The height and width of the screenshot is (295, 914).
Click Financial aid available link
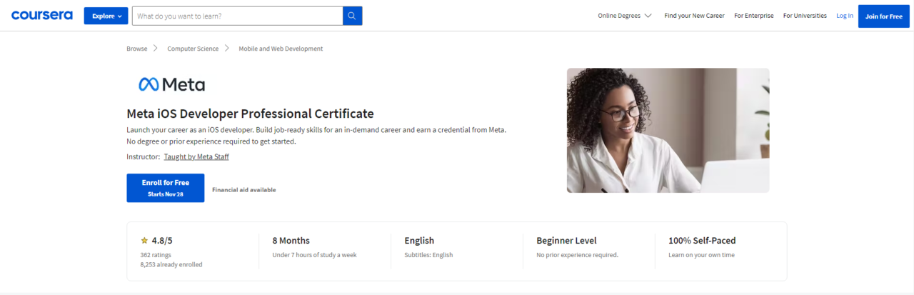(243, 190)
